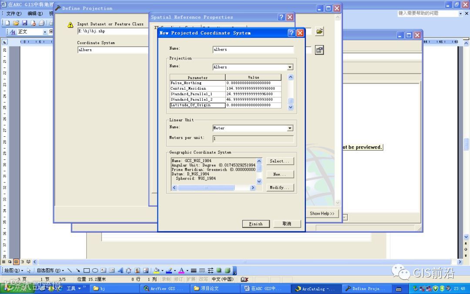470x294 pixels.
Task: Click the Line Style icon
Action: pyautogui.click(x=194, y=270)
